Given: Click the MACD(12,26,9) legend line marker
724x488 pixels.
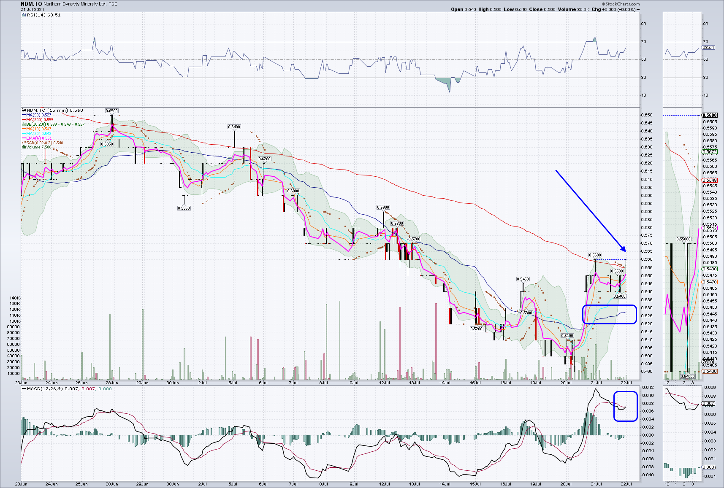Looking at the screenshot, I should (x=24, y=388).
